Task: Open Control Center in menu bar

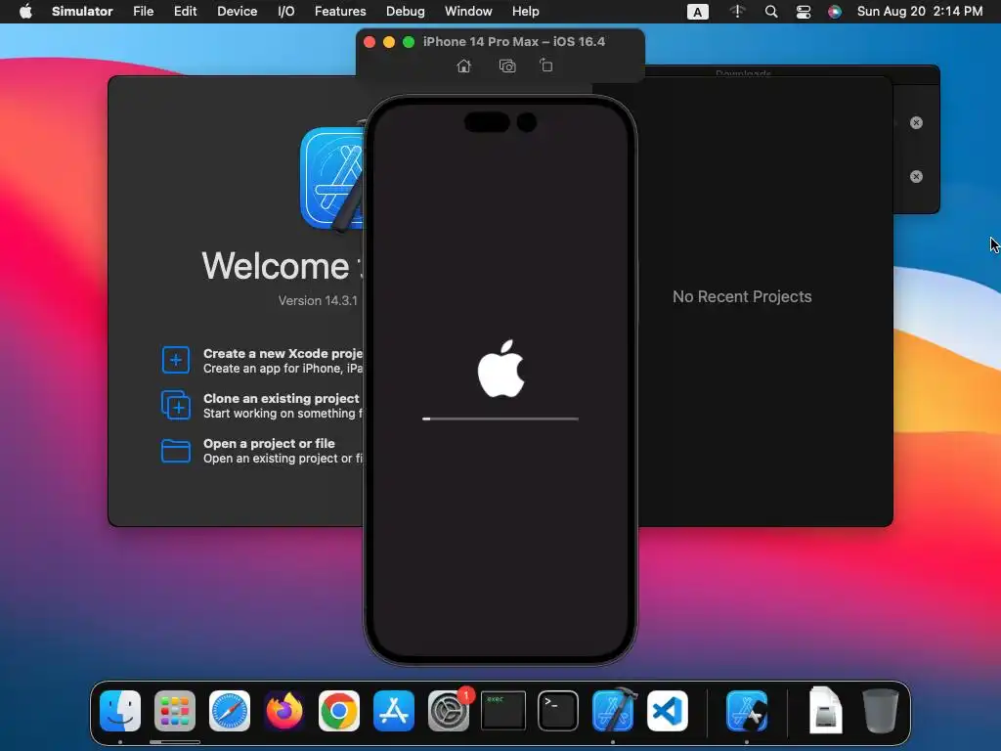Action: point(804,12)
